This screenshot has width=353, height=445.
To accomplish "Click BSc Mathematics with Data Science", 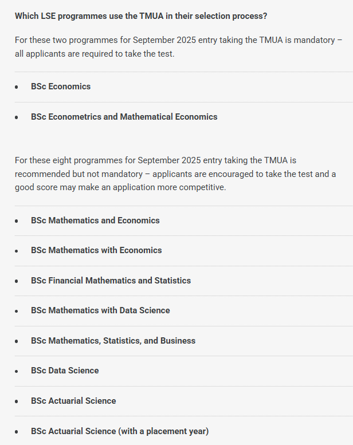I will coord(100,310).
